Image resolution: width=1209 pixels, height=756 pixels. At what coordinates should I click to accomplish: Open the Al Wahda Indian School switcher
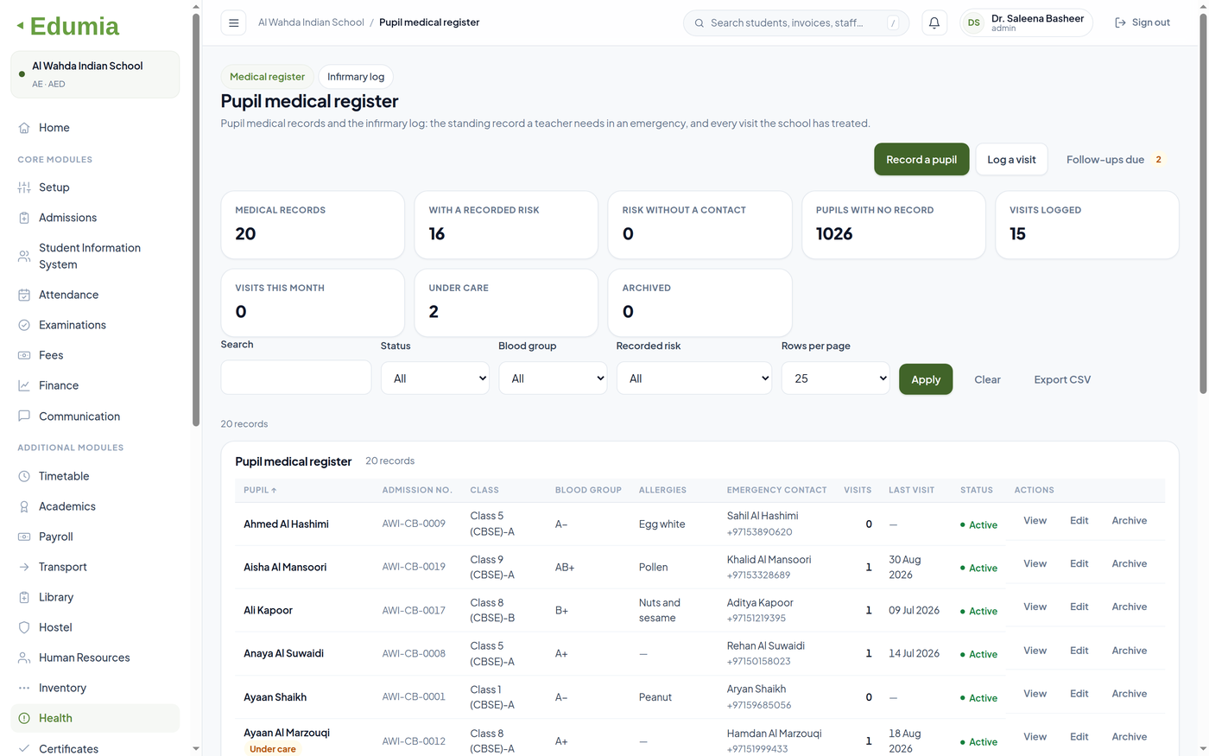point(95,74)
